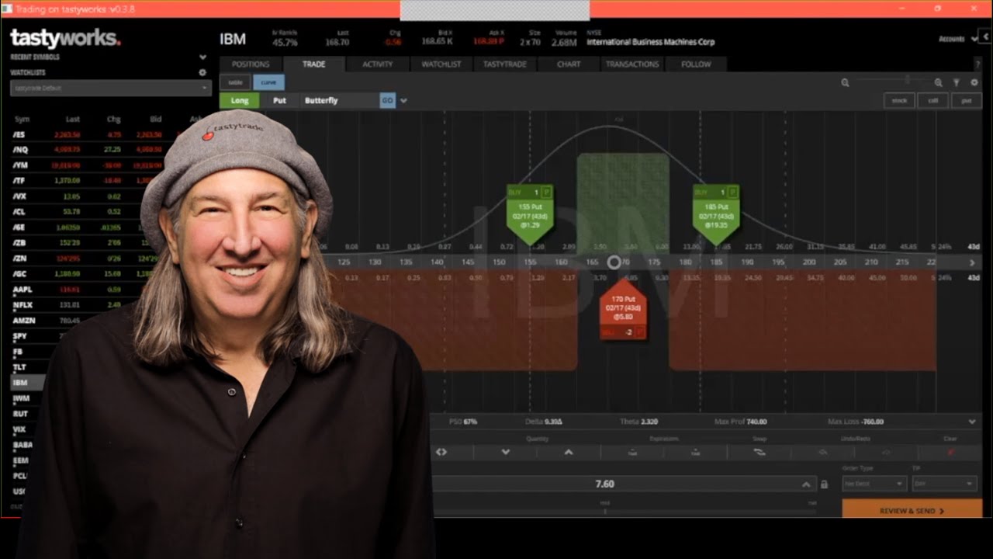The image size is (993, 559).
Task: Click the Swap legs icon
Action: (x=759, y=452)
